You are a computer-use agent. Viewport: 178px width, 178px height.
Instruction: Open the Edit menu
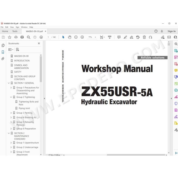click(x=7, y=27)
